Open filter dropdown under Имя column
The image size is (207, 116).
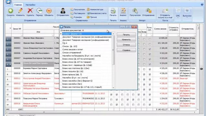(x=53, y=35)
